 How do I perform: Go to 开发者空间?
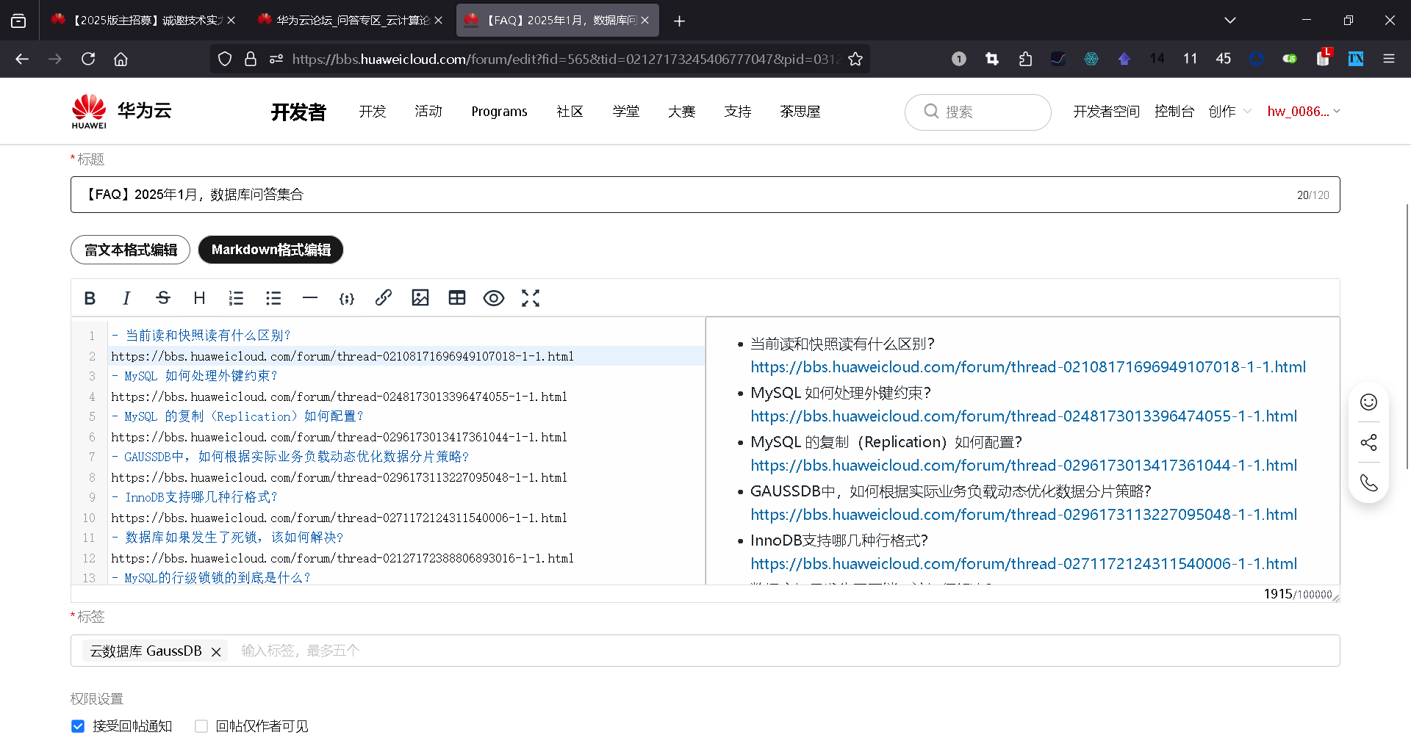pos(1106,112)
